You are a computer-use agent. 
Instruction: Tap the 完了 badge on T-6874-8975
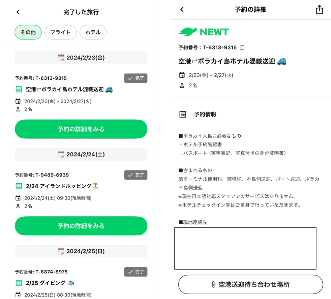point(136,272)
